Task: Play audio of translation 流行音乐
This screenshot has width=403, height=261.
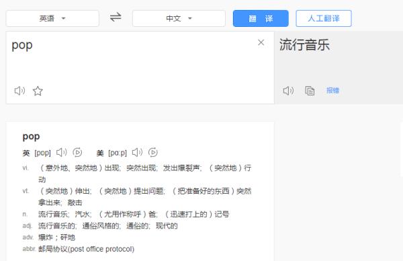Action: point(288,91)
